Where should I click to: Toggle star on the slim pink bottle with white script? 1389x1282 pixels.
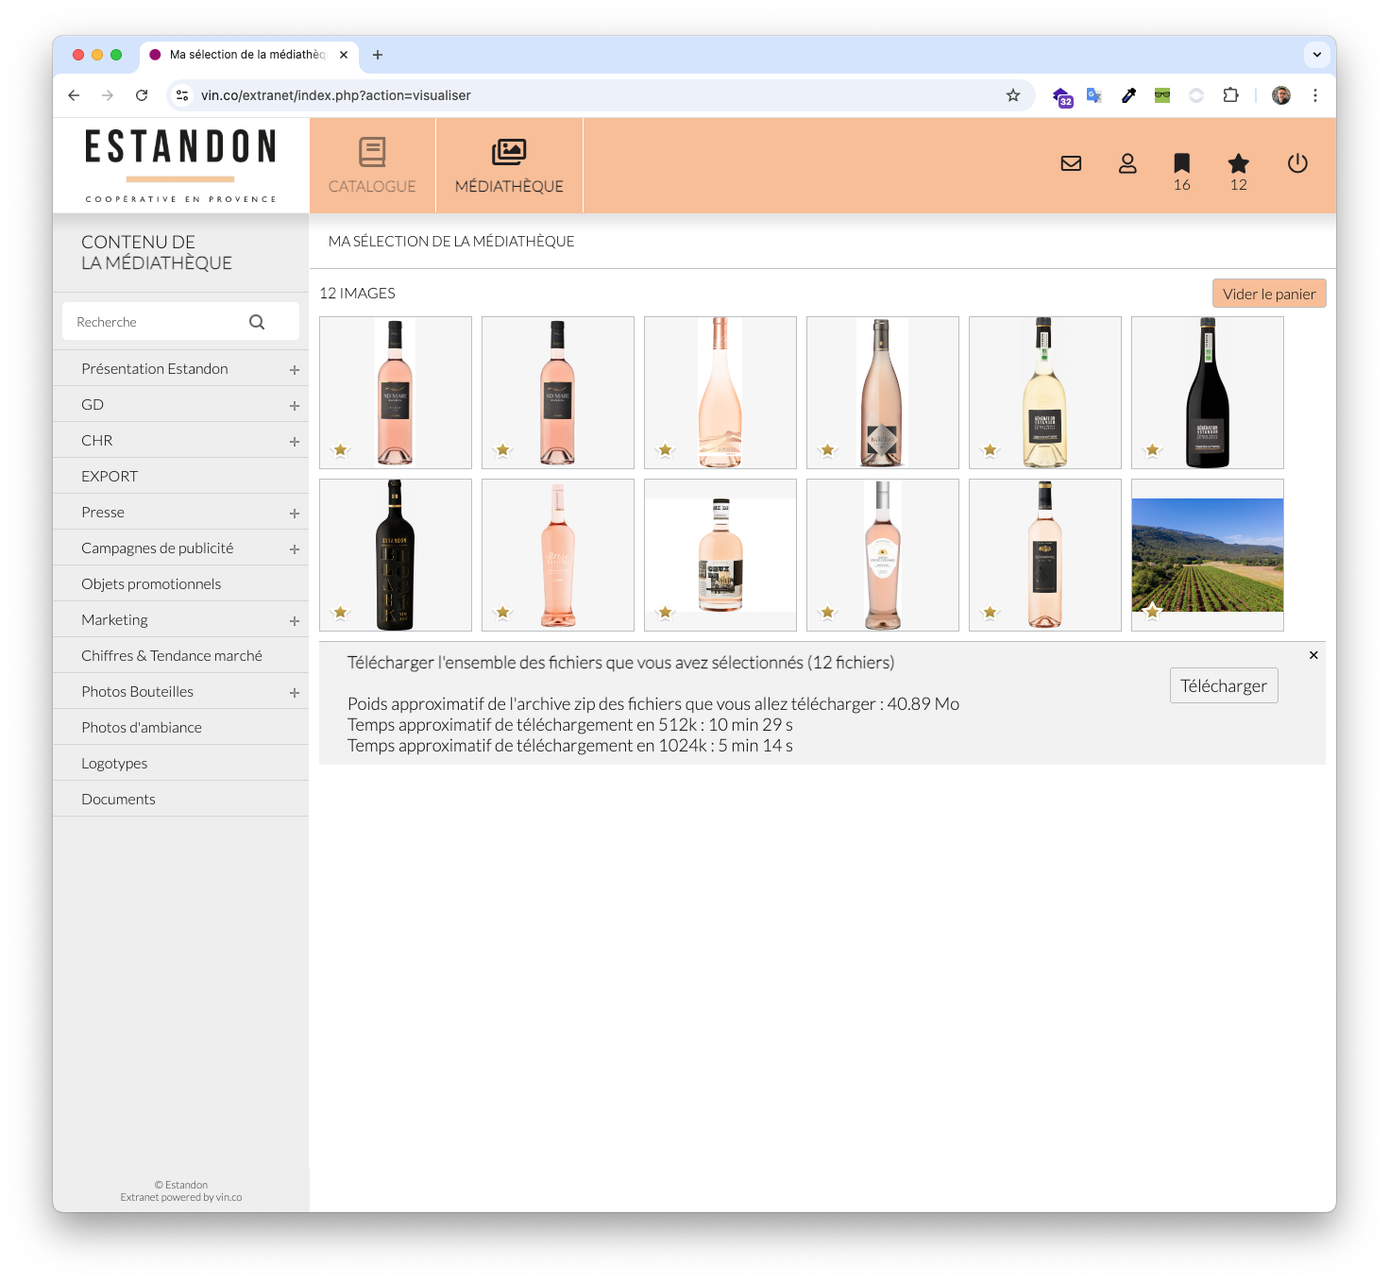click(x=503, y=613)
